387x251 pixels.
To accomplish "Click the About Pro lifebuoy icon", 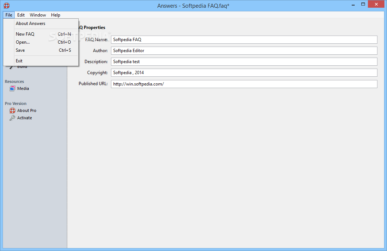I will coord(12,110).
